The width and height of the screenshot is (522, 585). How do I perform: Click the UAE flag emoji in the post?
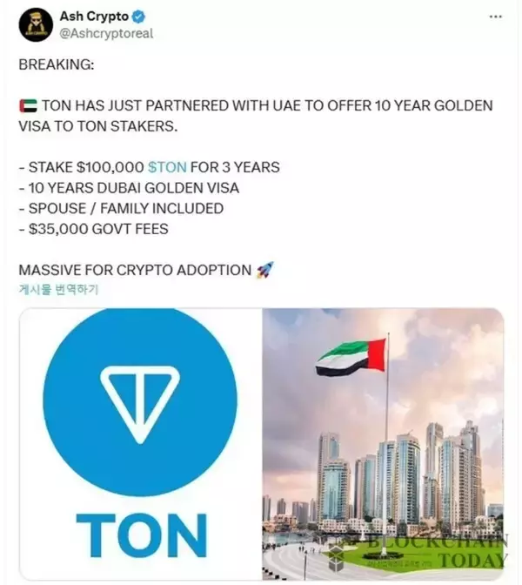26,105
